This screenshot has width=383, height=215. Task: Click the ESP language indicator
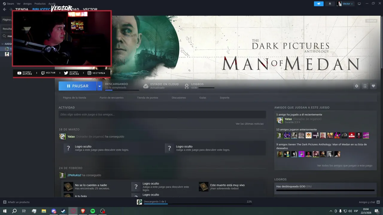tap(356, 211)
